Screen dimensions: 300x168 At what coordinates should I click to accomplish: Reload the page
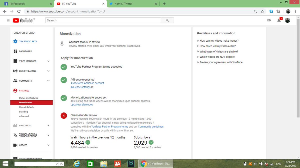(x=19, y=11)
